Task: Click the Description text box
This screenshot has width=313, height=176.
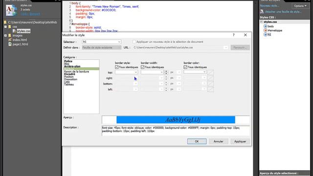Action: click(176, 131)
